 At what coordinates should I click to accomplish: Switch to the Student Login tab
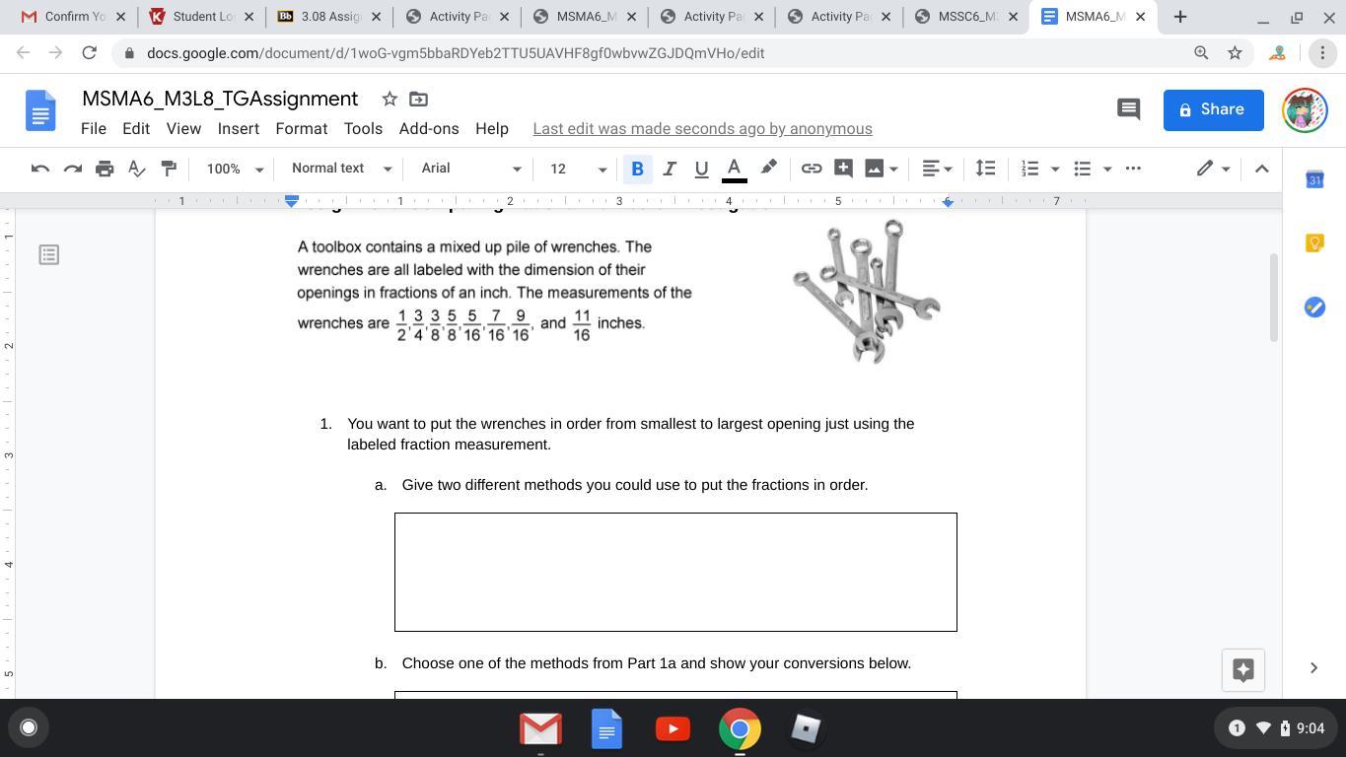(200, 17)
